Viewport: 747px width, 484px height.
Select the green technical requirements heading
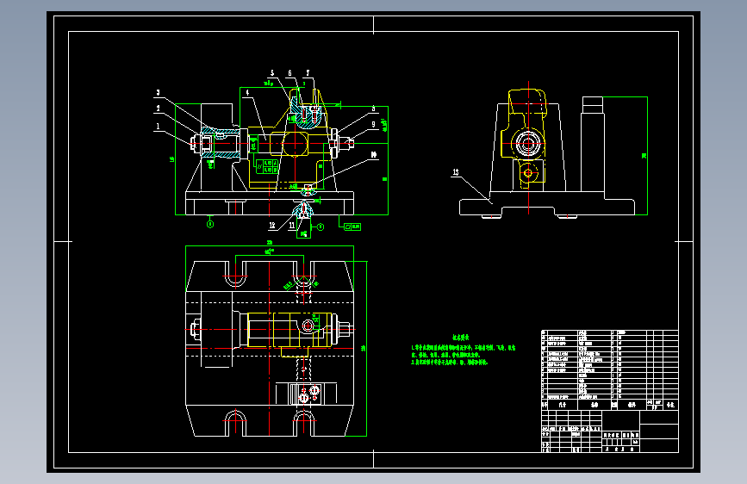[461, 338]
